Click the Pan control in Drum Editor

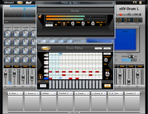pos(40,77)
